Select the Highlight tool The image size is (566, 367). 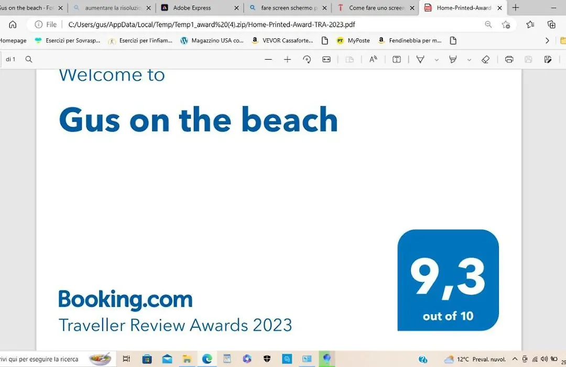tap(453, 59)
